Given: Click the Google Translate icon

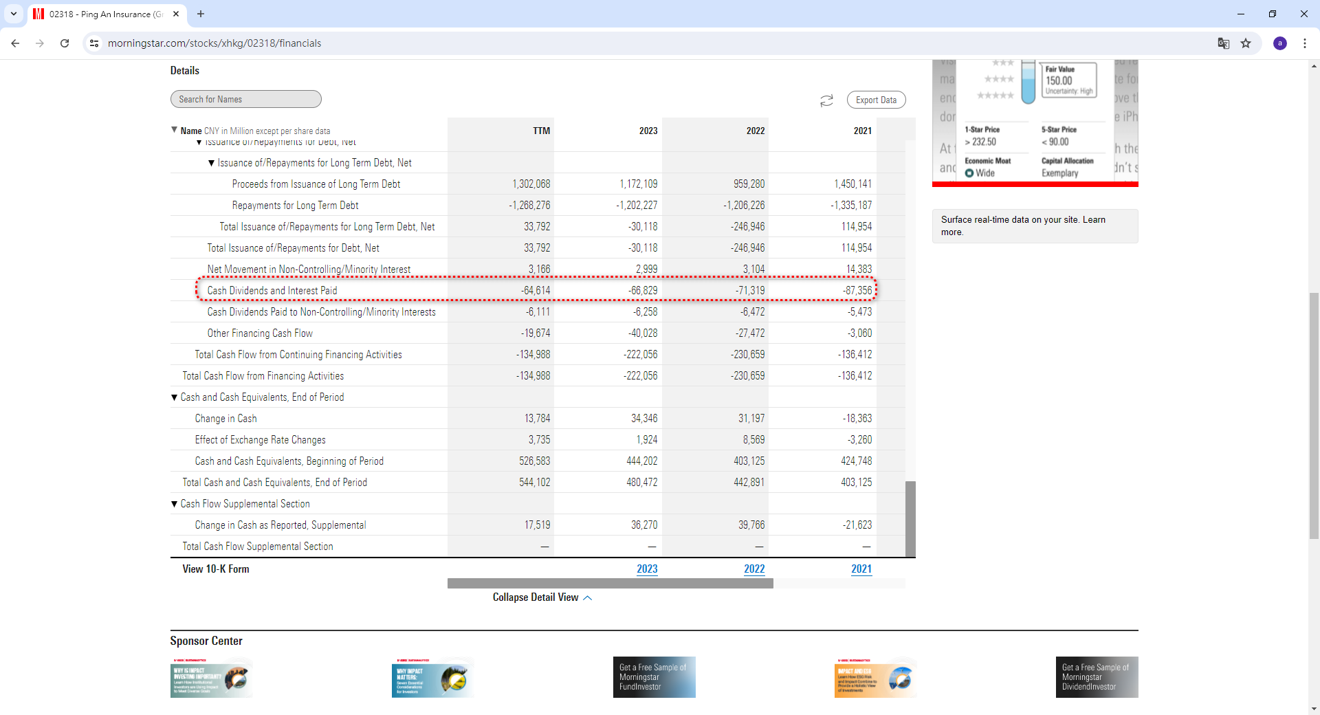Looking at the screenshot, I should click(x=1224, y=43).
